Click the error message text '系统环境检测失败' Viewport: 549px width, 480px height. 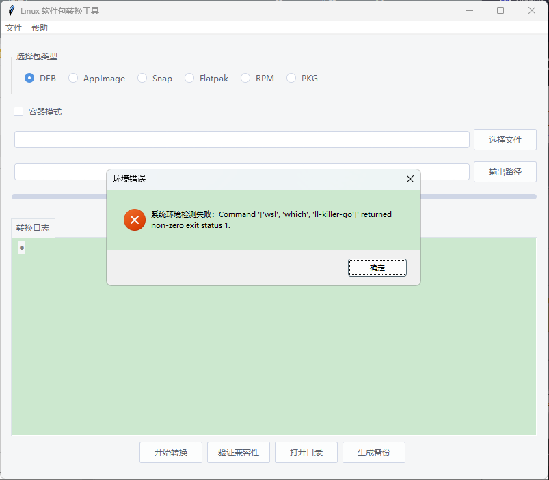click(181, 214)
